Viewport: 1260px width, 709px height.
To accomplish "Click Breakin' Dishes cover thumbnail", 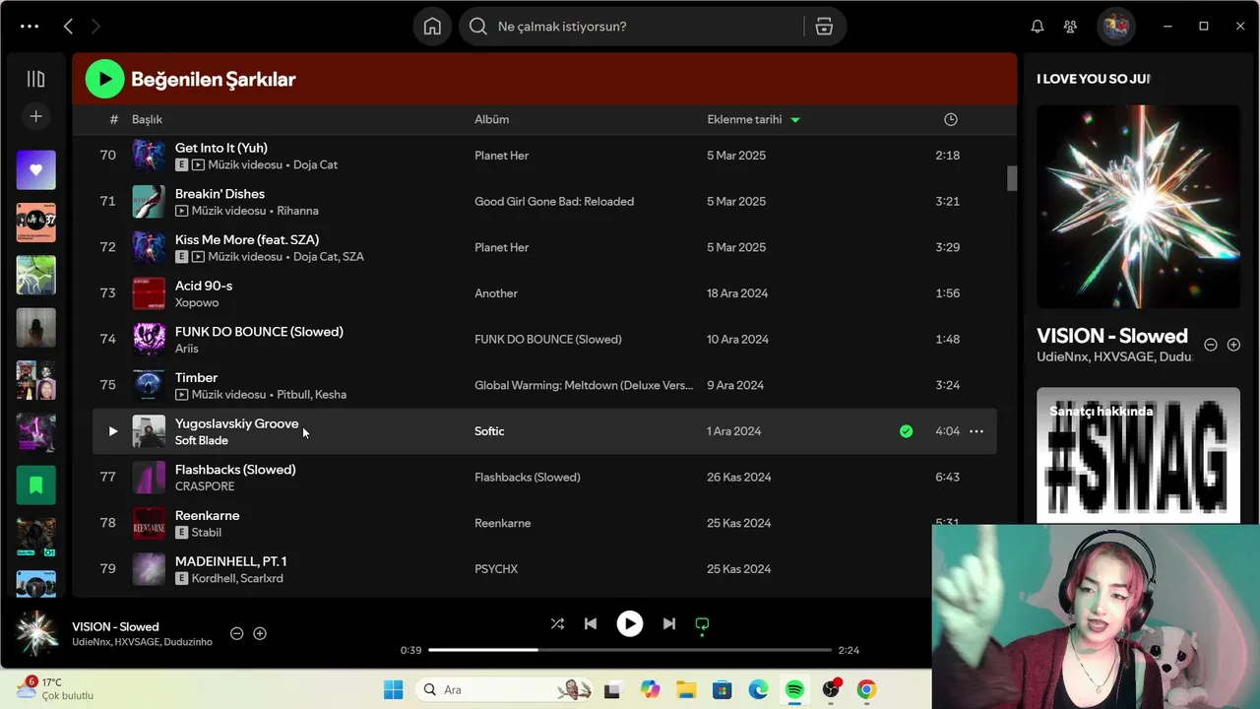I will coord(149,201).
